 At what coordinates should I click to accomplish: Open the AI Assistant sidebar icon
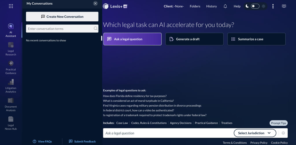tap(11, 30)
